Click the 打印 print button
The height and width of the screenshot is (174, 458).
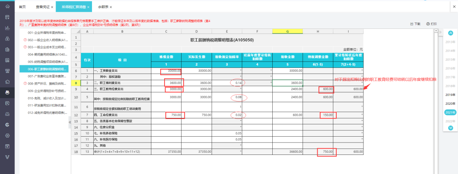pos(431,24)
